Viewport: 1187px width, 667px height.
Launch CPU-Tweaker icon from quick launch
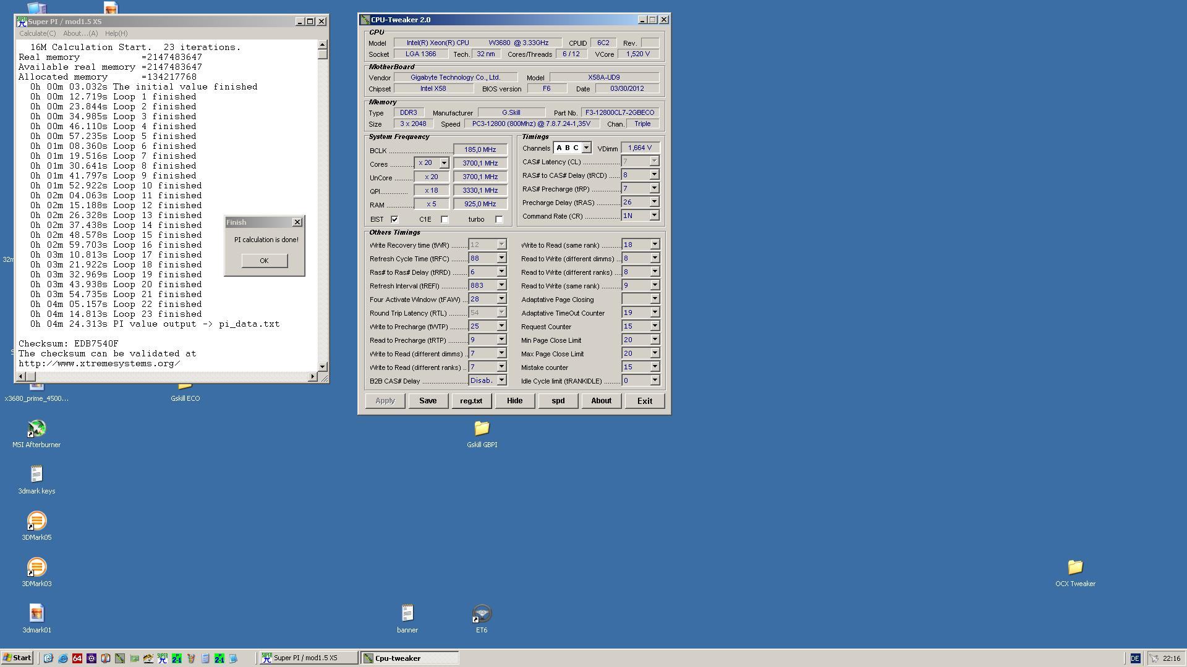(120, 658)
